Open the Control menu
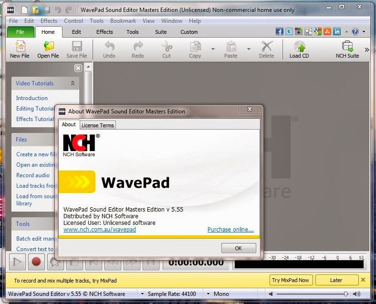The width and height of the screenshot is (376, 304). pos(73,21)
